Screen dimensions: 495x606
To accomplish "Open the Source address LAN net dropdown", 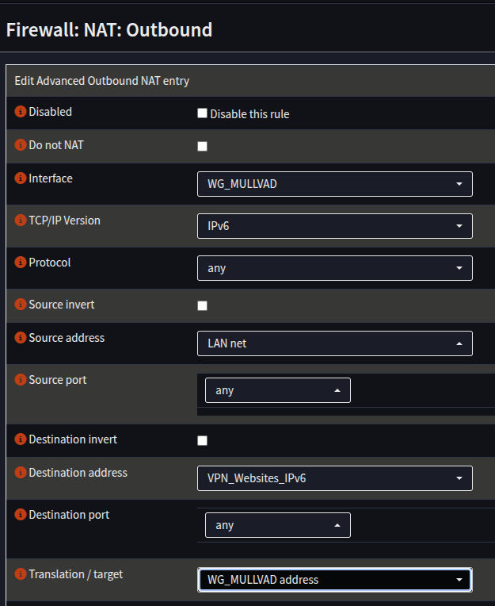I will [x=334, y=343].
